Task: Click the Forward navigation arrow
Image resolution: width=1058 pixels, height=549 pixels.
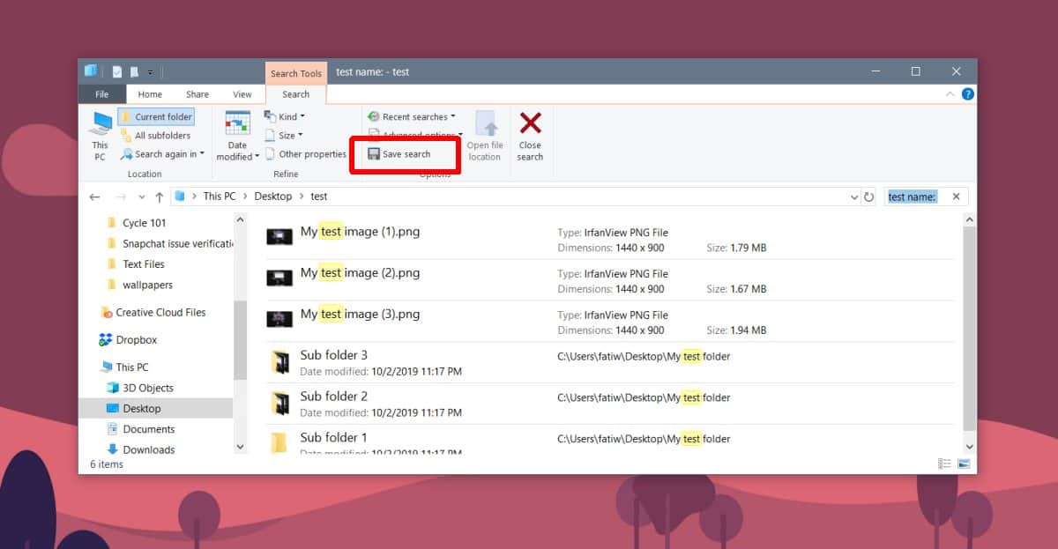Action: point(121,197)
